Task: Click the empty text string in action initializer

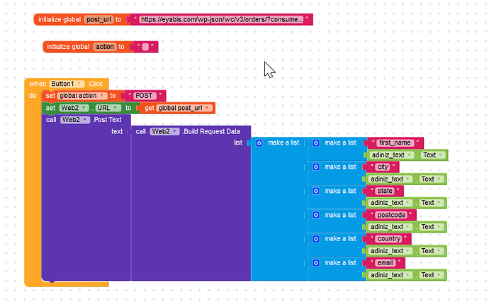Action: [x=145, y=47]
